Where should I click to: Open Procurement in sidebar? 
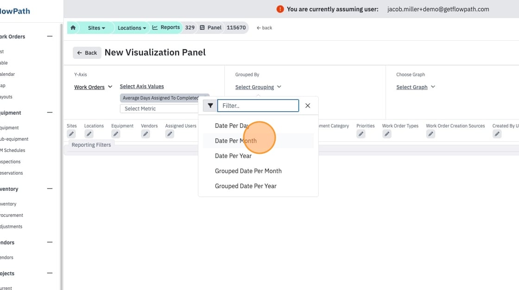tap(11, 215)
